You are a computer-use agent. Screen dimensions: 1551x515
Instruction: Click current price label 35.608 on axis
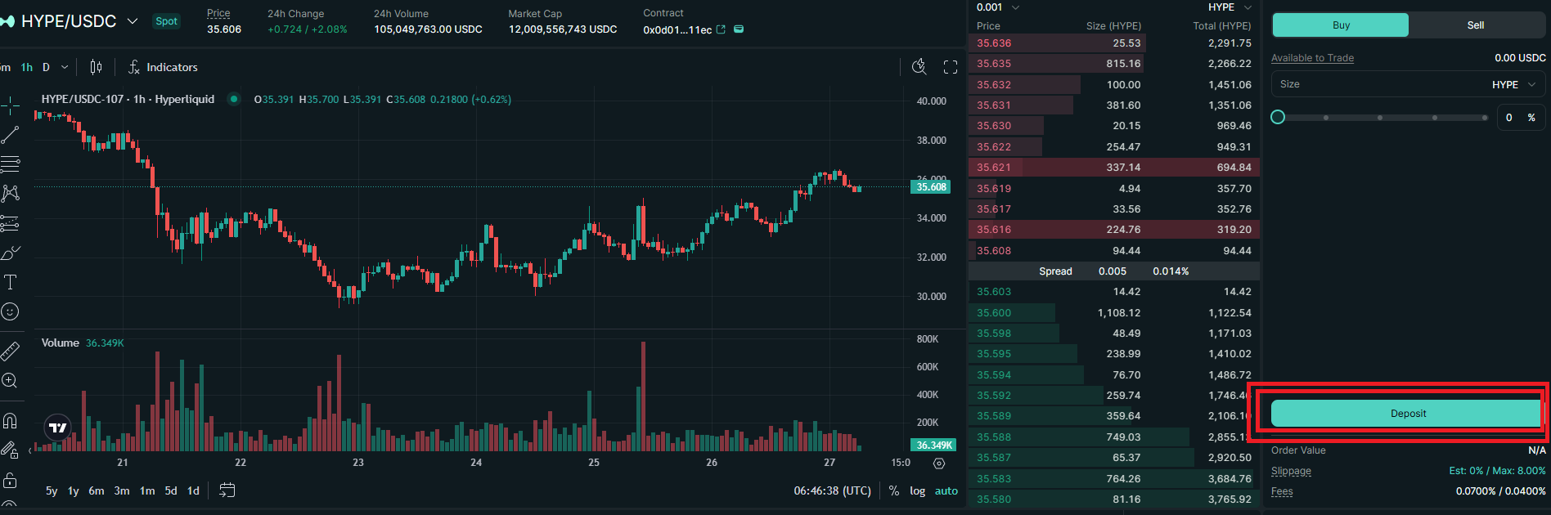coord(931,187)
